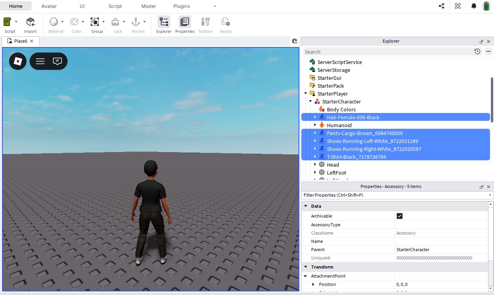Click the Script tool icon
The image size is (494, 295).
8,22
